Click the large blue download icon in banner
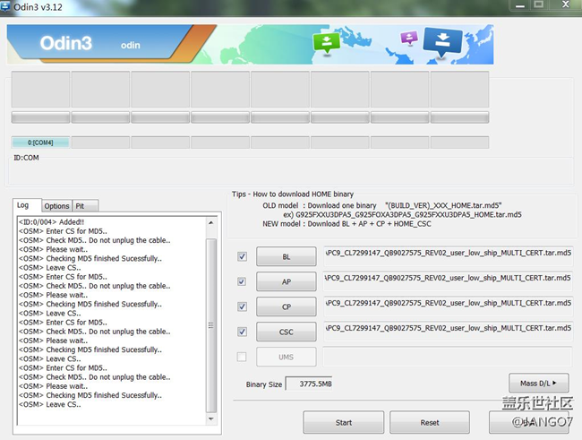Screen dimensions: 582x440 (441, 41)
